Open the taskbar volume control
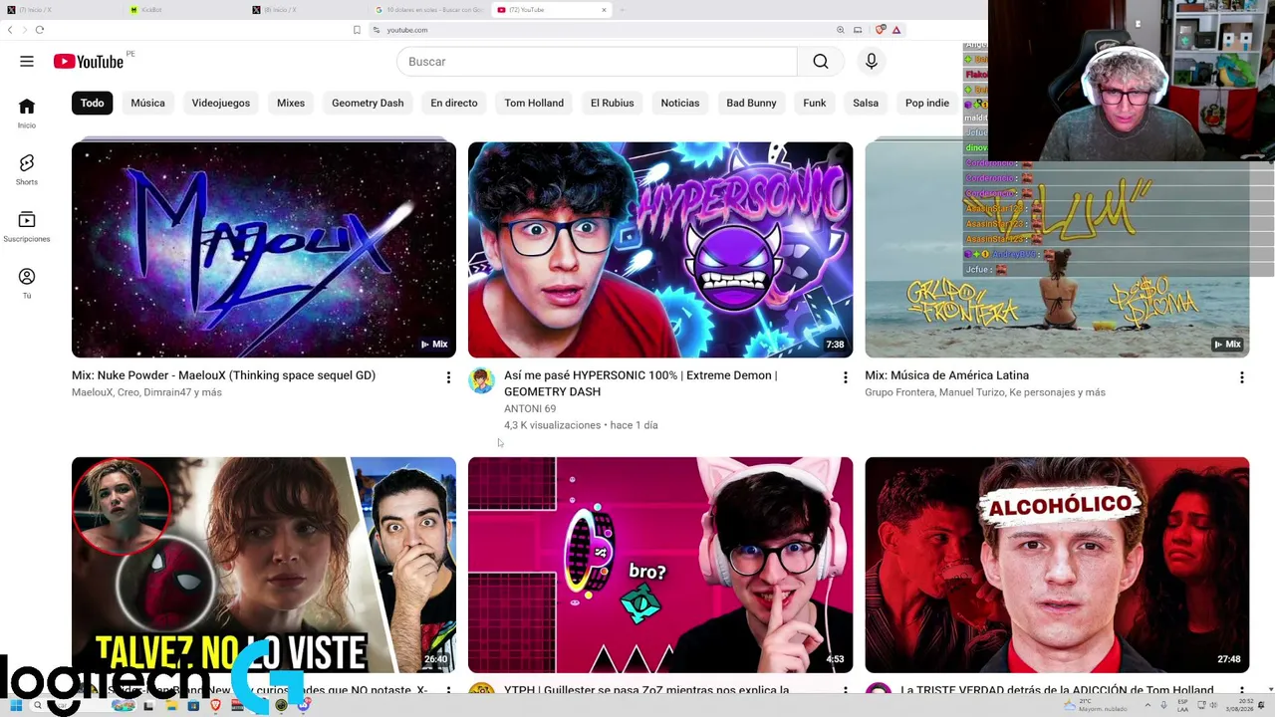The image size is (1275, 717). pyautogui.click(x=1211, y=706)
